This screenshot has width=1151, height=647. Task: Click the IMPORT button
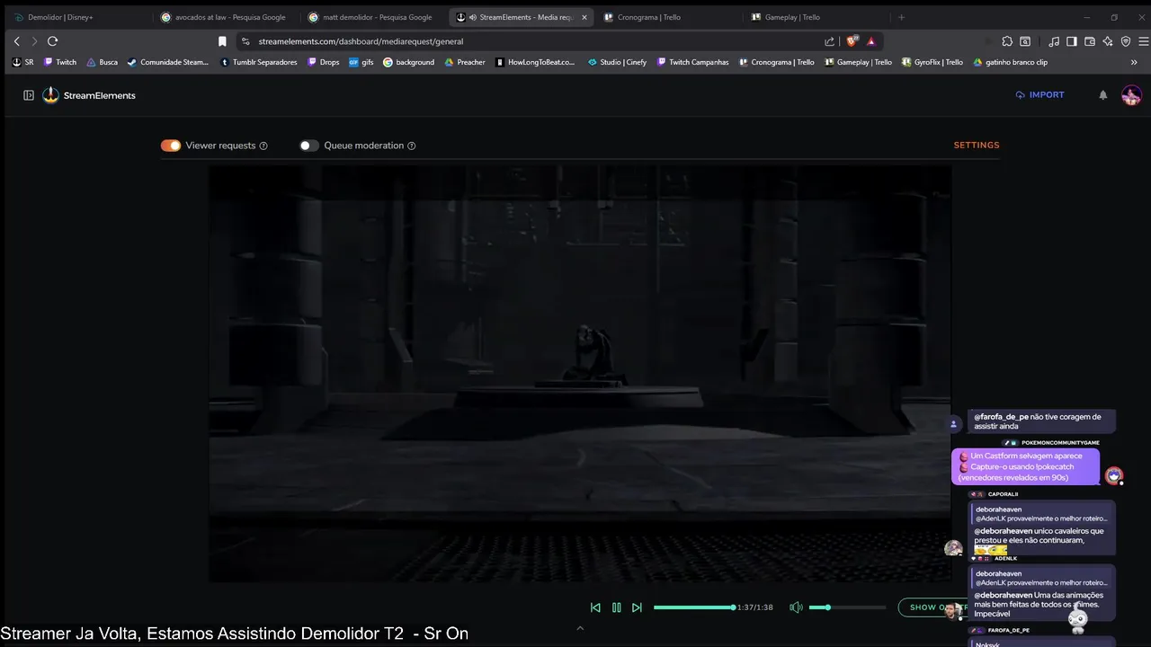pos(1039,95)
